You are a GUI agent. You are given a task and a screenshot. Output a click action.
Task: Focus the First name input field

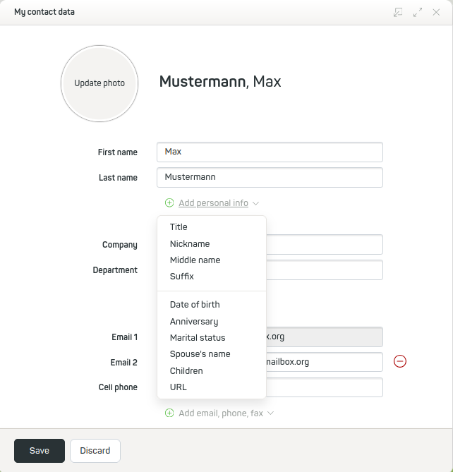coord(270,152)
